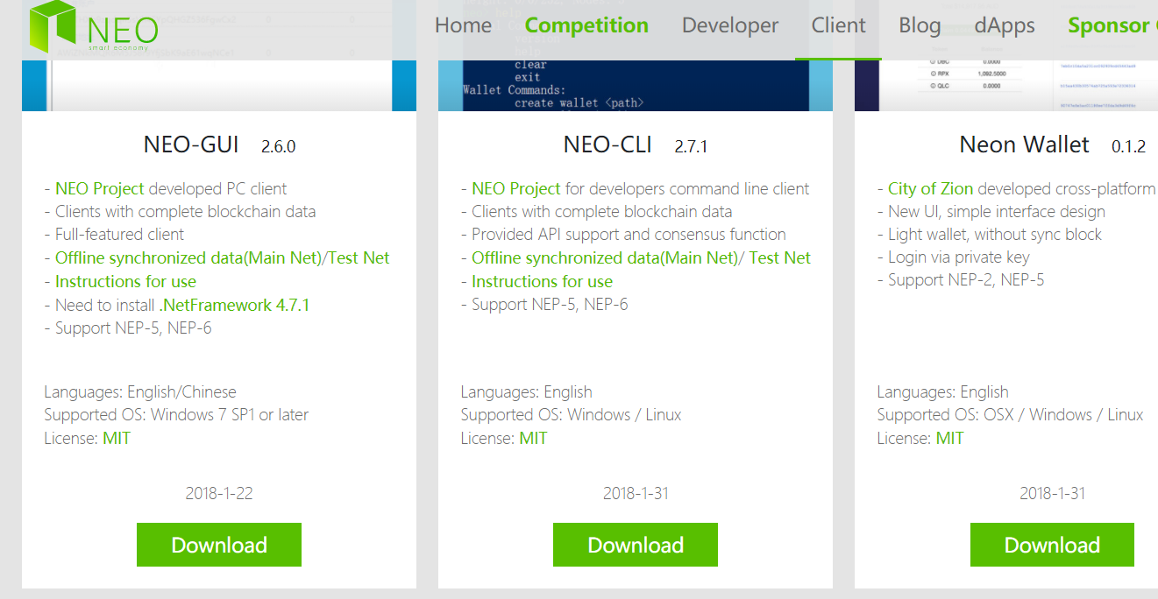This screenshot has width=1158, height=599.
Task: Click the NEO-CLI title
Action: (x=607, y=144)
